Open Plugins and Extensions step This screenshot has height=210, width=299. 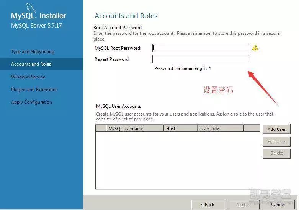[x=34, y=90]
